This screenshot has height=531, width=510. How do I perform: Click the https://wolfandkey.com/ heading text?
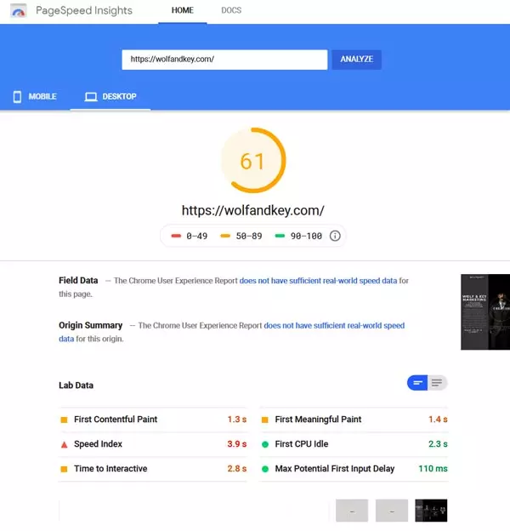[253, 210]
